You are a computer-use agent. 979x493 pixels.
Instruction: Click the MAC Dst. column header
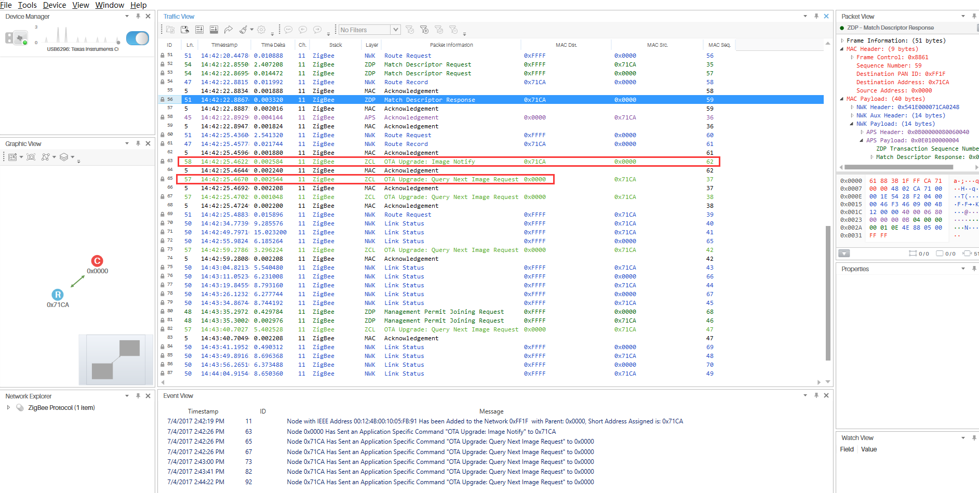click(x=566, y=45)
